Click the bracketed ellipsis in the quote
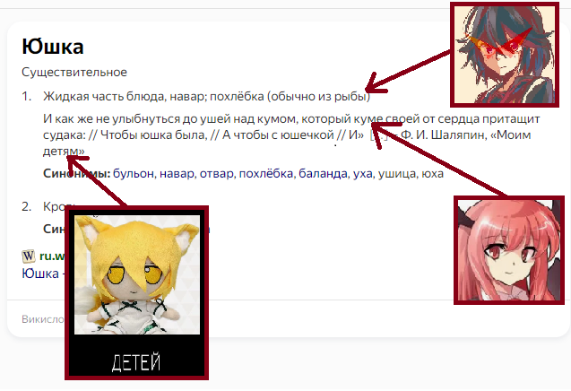571x391 pixels. [x=378, y=135]
